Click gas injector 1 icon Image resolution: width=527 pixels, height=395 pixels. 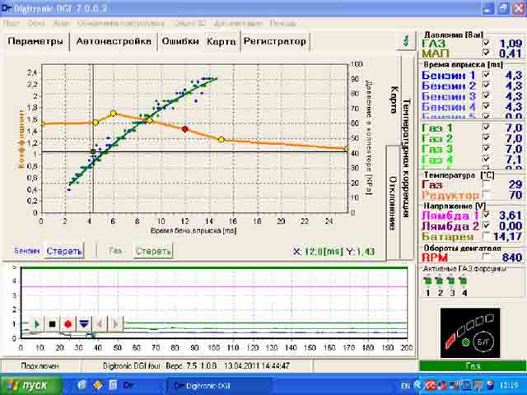(x=428, y=281)
